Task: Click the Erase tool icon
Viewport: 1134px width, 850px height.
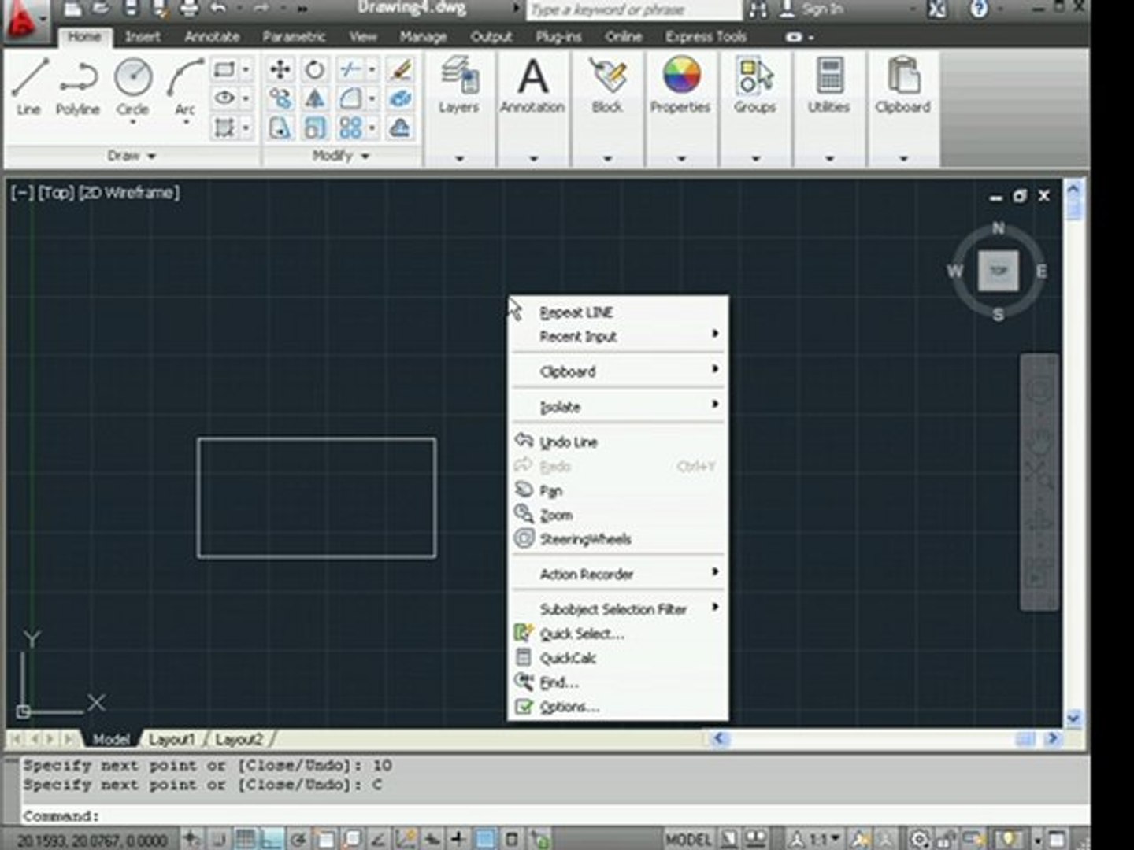Action: [x=401, y=70]
